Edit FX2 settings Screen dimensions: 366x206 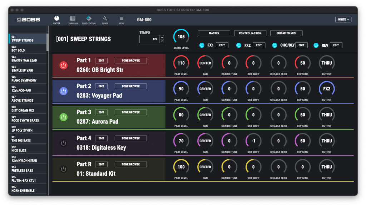coord(259,45)
